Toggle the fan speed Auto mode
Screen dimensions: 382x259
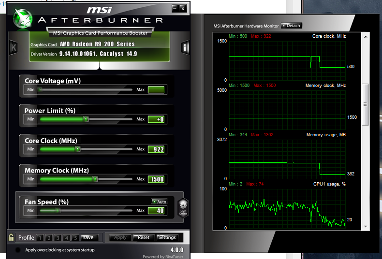[159, 202]
